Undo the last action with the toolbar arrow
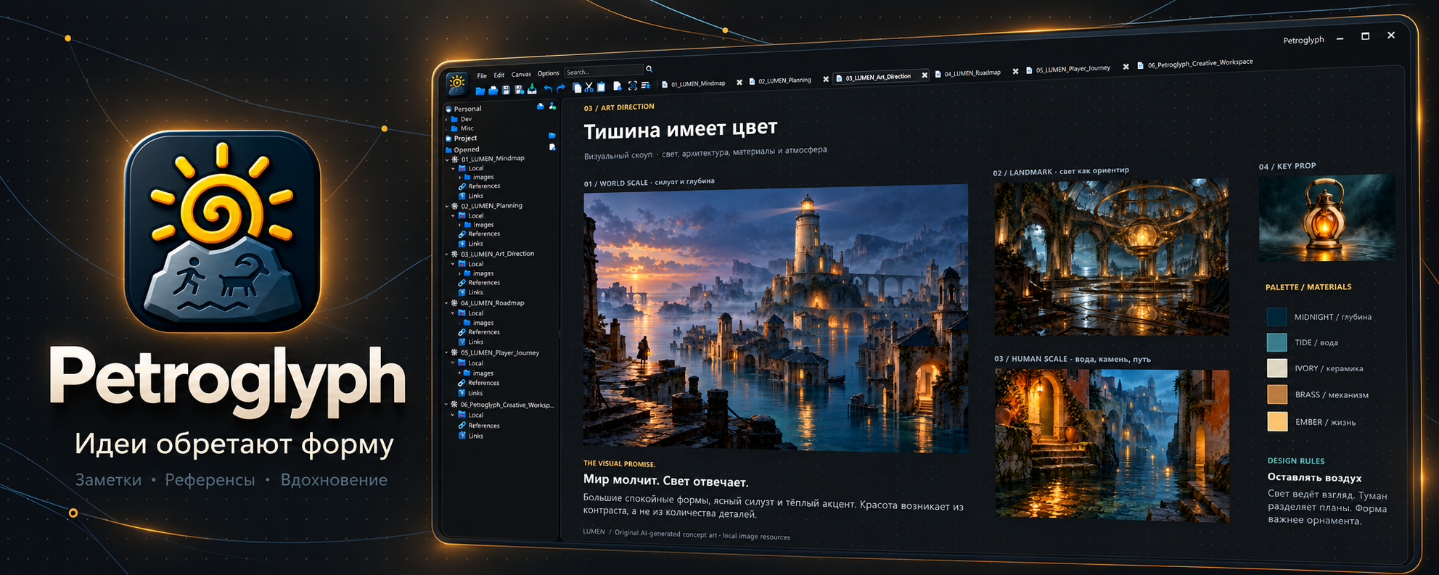Viewport: 1439px width, 575px height. coord(548,88)
